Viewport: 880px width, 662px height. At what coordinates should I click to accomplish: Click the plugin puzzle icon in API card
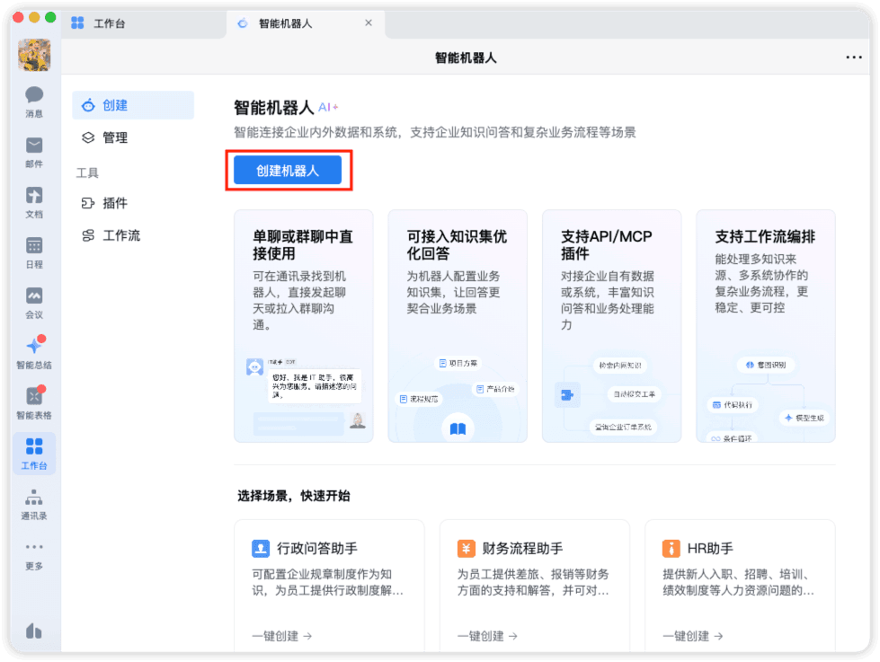click(567, 394)
